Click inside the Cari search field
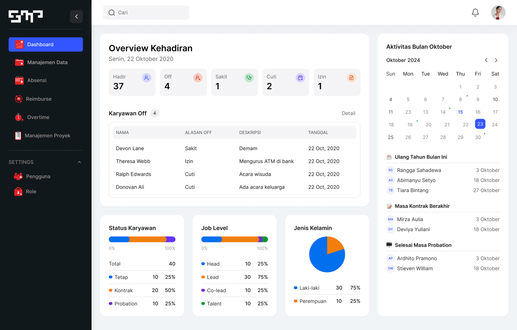Viewport: 517px width, 330px height. [146, 12]
